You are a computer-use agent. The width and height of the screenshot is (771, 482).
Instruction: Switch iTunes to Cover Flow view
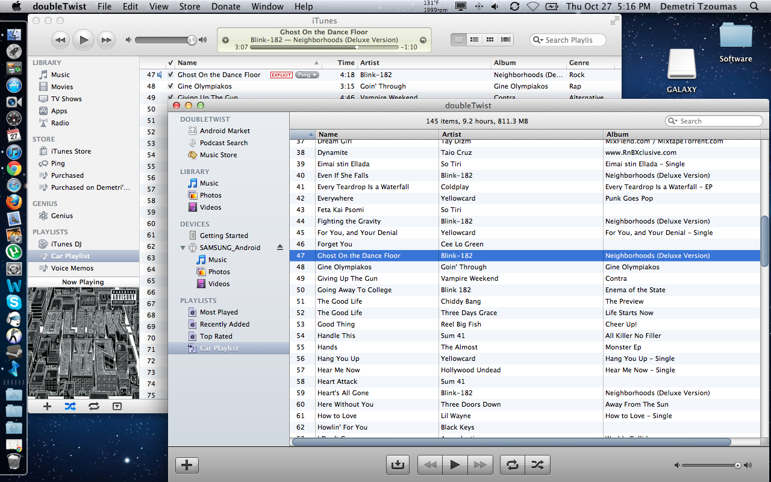click(506, 40)
